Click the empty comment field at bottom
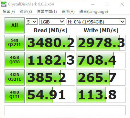The width and height of the screenshot is (130, 118). 65,110
